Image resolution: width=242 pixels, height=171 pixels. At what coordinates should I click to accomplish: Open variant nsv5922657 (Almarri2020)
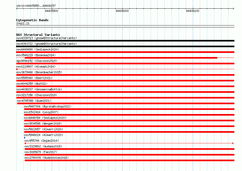44,129
